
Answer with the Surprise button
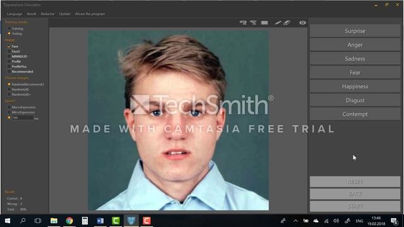point(355,31)
